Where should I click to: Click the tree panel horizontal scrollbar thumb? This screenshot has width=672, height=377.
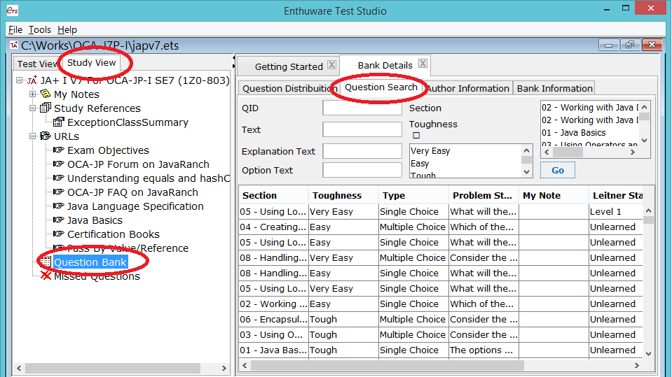point(112,368)
